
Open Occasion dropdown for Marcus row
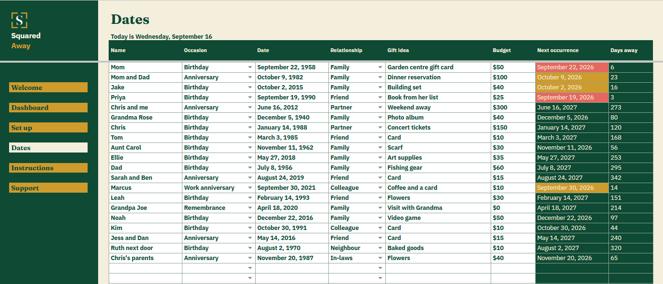[x=250, y=188]
